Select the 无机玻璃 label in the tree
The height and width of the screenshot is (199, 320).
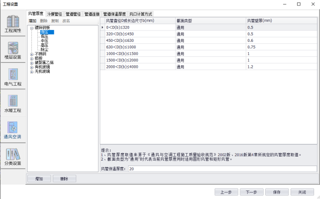42,71
